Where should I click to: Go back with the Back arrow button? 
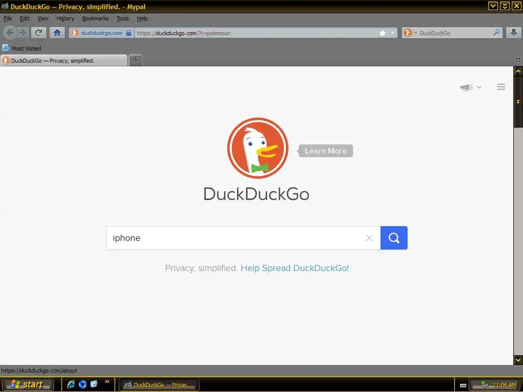(x=10, y=33)
